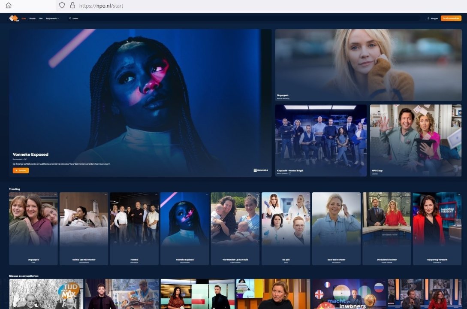Click the orange subscribe button top right
This screenshot has height=309, width=467.
(x=451, y=18)
